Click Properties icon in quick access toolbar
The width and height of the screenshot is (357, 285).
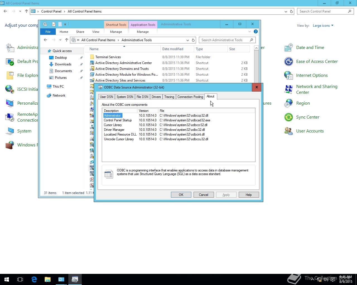(54, 24)
